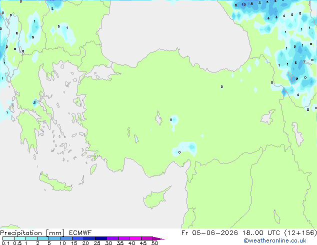Select the 45–50 mm legend color box
The height and width of the screenshot is (245, 317).
point(147,238)
